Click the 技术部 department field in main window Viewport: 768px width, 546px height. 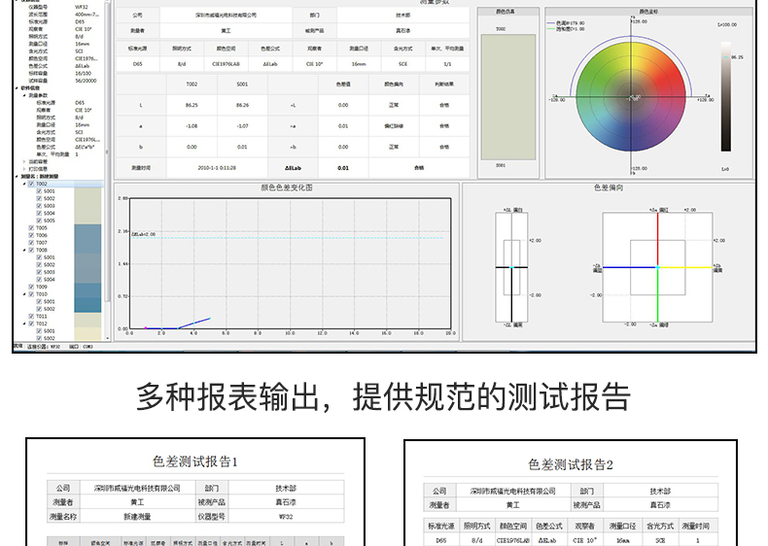click(403, 16)
